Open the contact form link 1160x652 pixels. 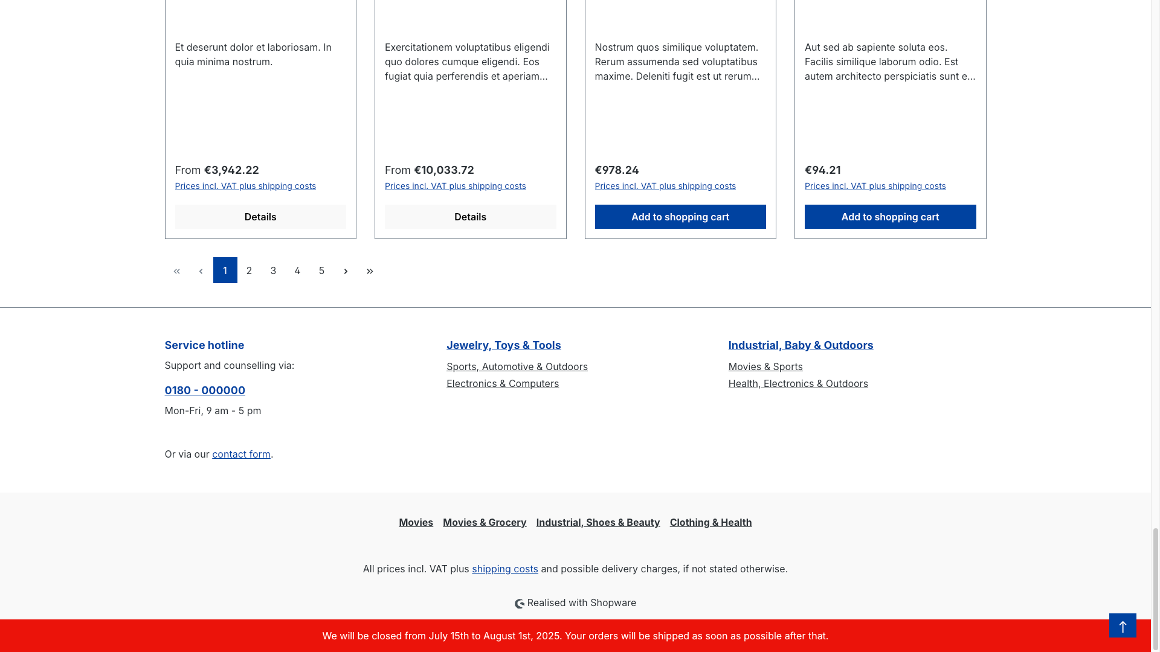tap(241, 454)
